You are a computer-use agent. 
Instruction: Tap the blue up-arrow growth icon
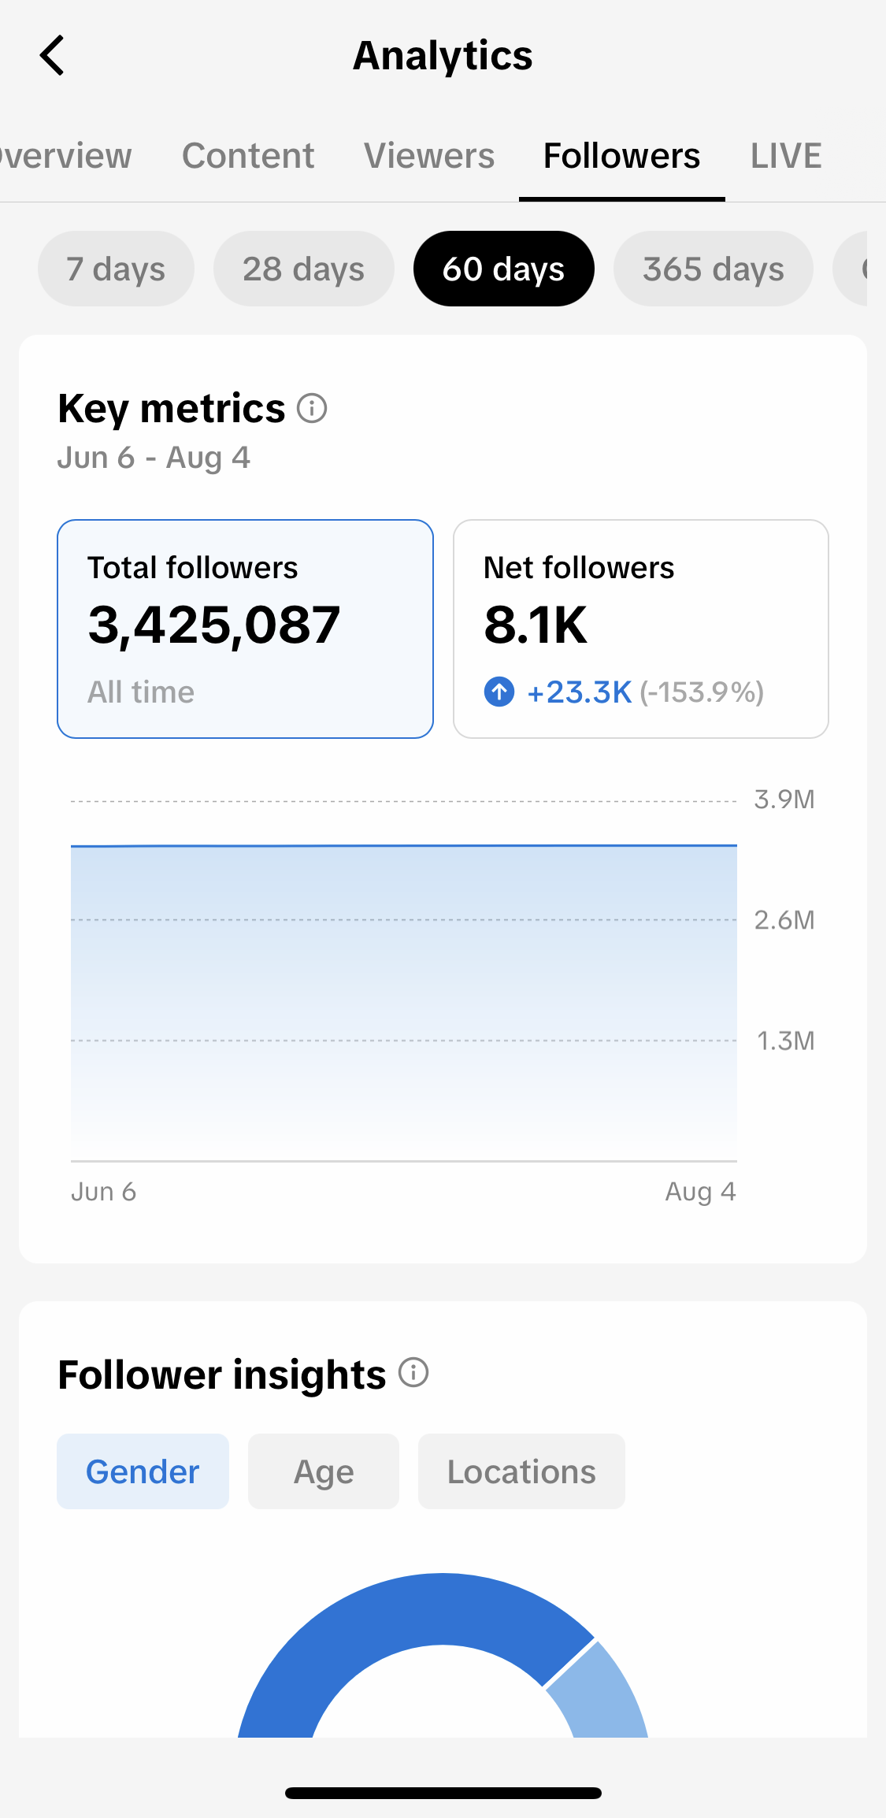(499, 692)
